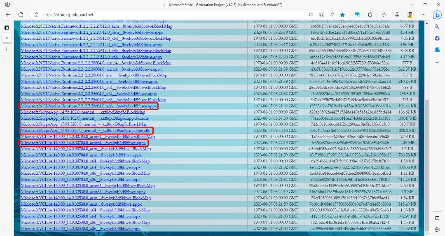
Task: Open the Bing chat sidebar button
Action: click(x=437, y=15)
